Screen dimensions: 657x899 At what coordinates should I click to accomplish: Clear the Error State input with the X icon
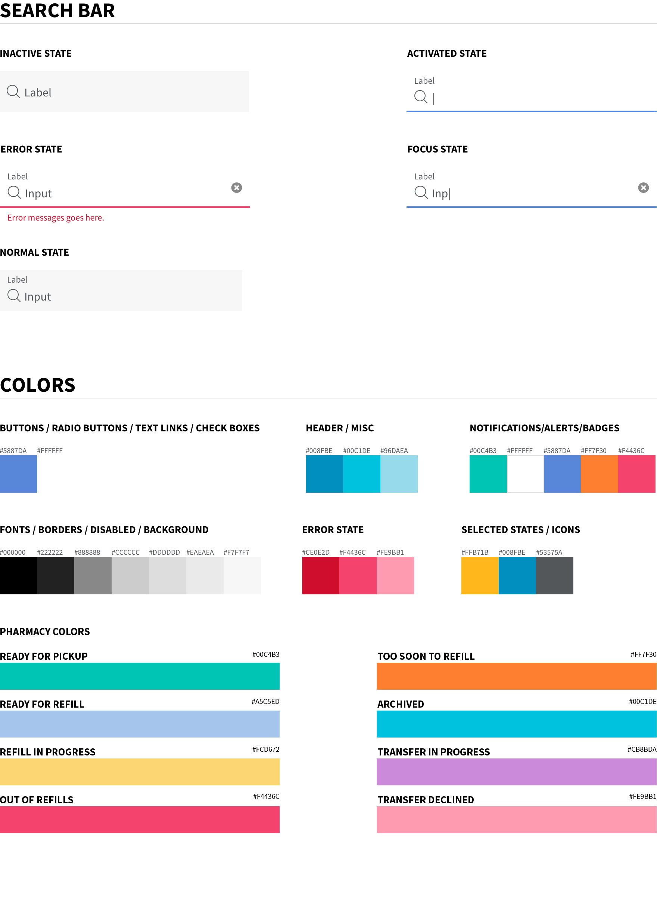click(237, 188)
